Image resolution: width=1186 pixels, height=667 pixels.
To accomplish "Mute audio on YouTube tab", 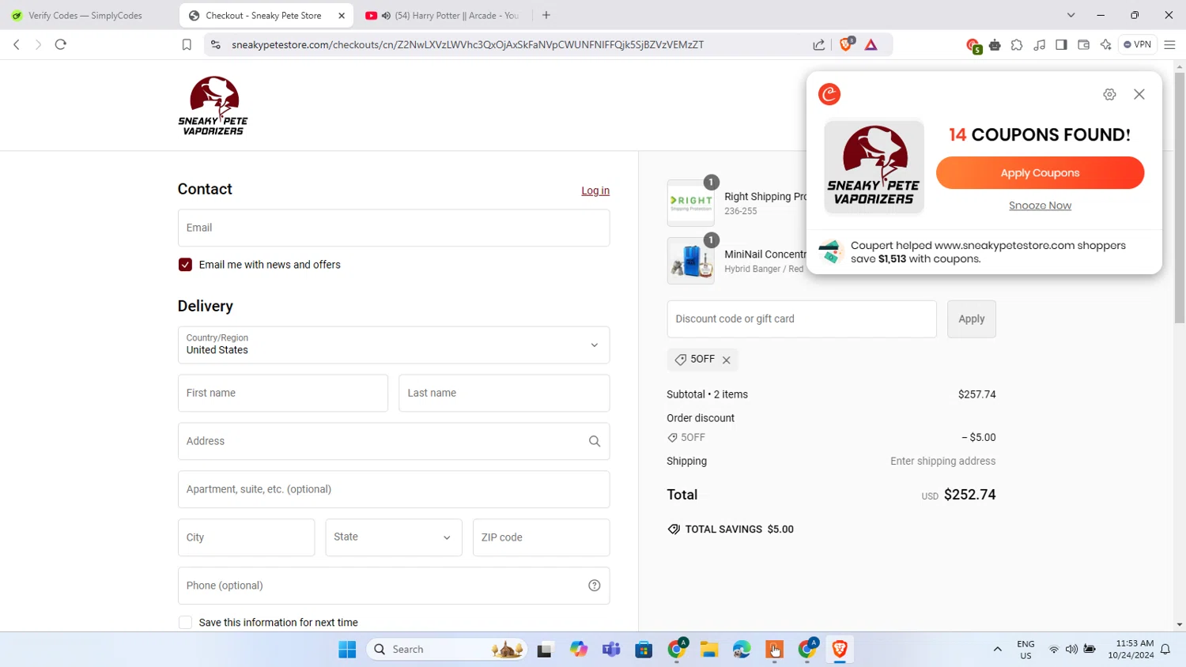I will [386, 15].
